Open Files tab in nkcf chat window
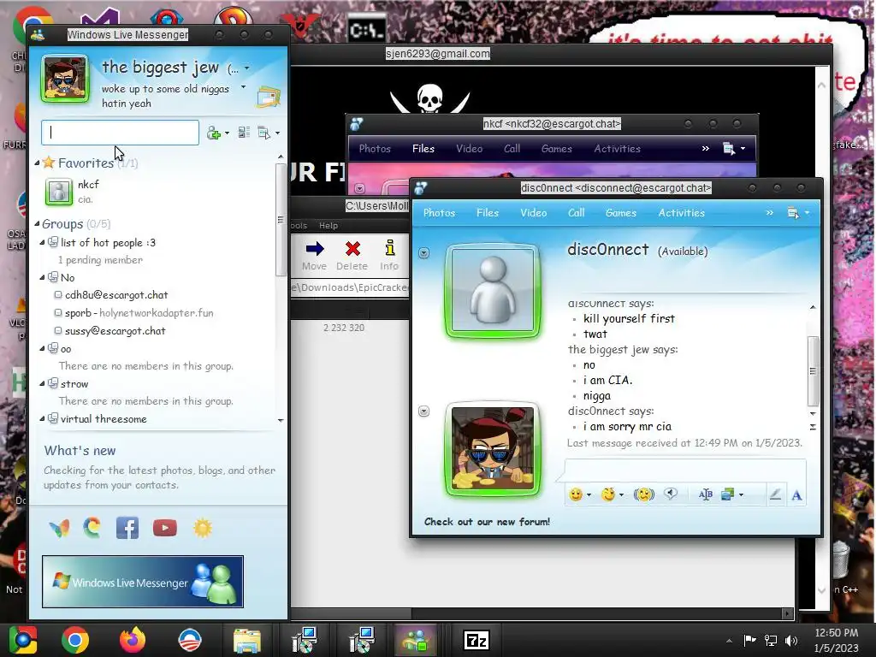The height and width of the screenshot is (657, 876). pos(423,149)
